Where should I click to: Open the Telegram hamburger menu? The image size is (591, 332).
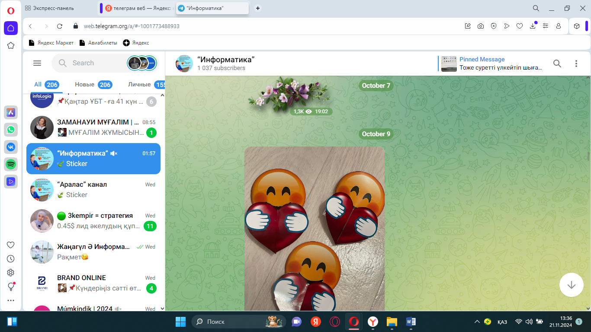click(37, 63)
